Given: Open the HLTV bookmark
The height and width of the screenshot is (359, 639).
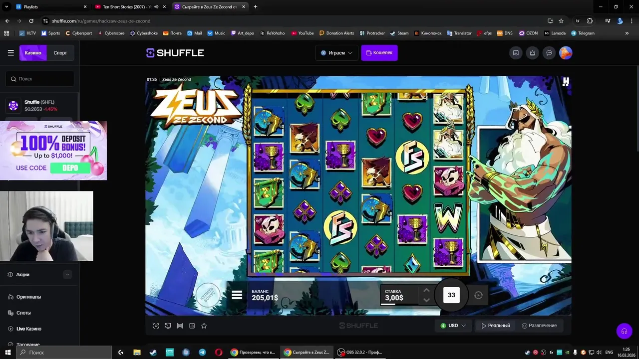Looking at the screenshot, I should pyautogui.click(x=27, y=33).
